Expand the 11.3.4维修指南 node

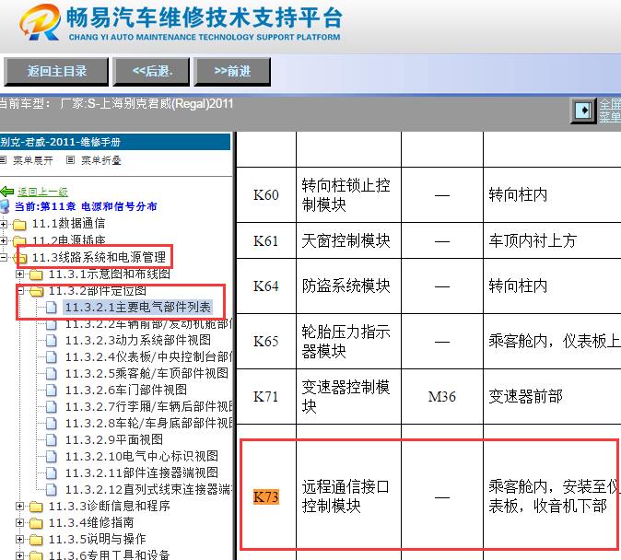(19, 523)
